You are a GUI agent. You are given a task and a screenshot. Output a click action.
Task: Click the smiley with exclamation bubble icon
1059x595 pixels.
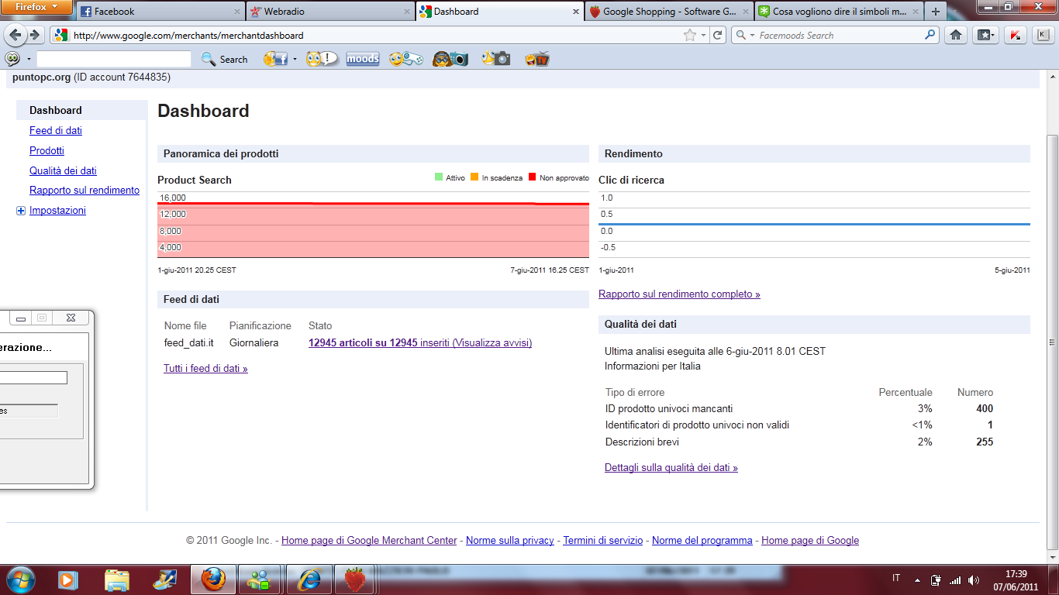[321, 59]
